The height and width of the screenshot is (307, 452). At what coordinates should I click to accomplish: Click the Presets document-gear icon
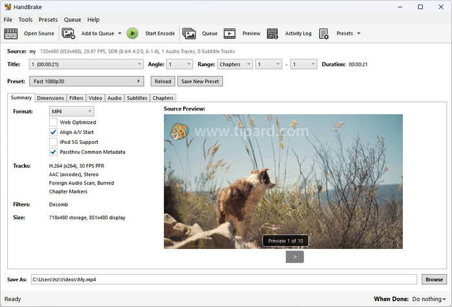coord(324,34)
